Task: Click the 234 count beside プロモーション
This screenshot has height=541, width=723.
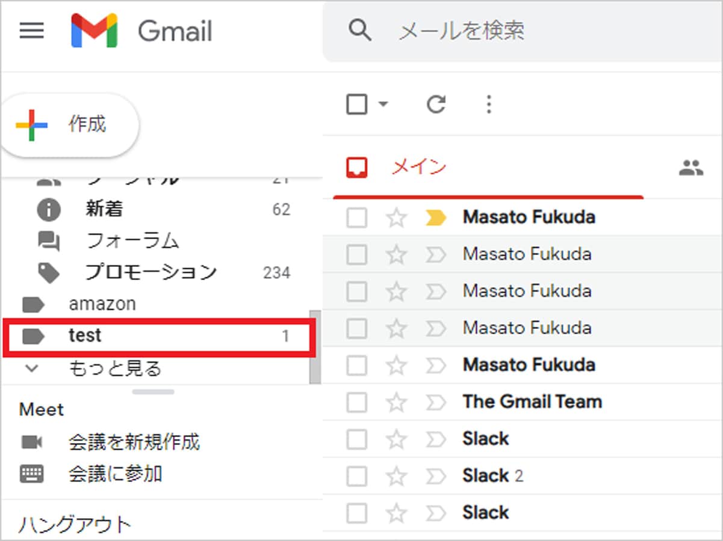Action: [277, 273]
